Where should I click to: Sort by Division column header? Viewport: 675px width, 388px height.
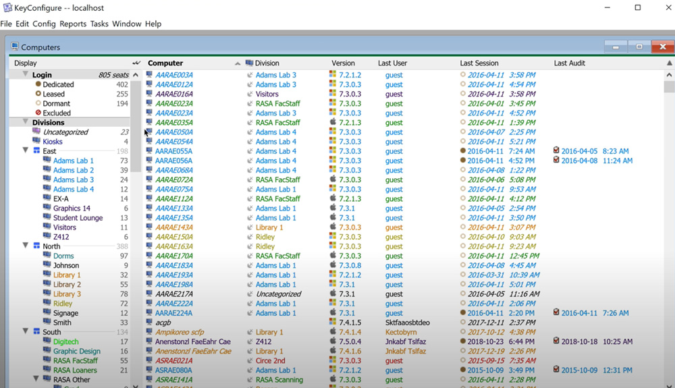coord(267,63)
